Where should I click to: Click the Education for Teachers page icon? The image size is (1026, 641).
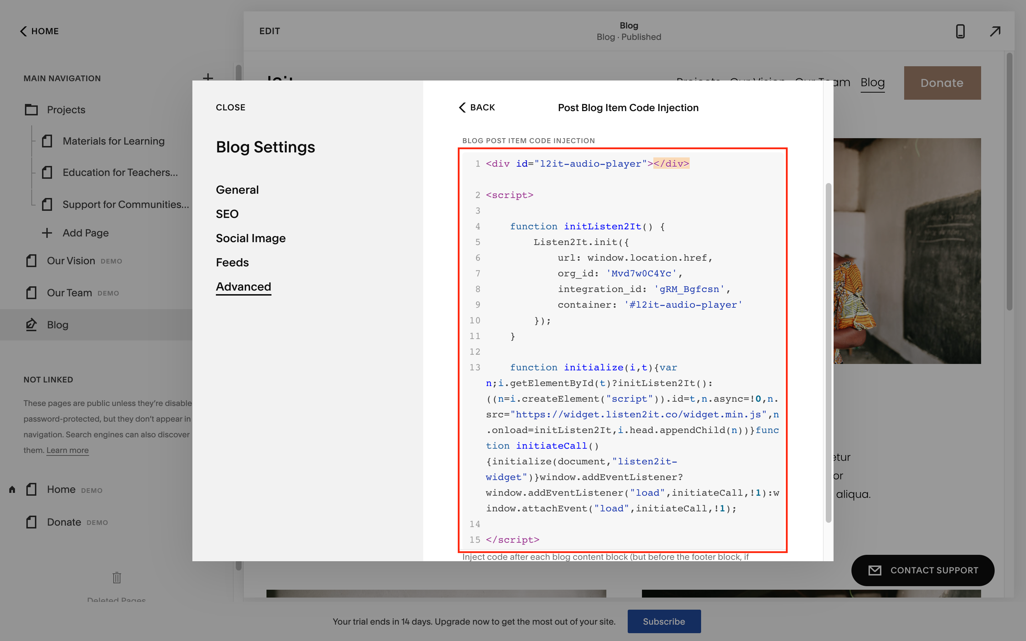[47, 173]
